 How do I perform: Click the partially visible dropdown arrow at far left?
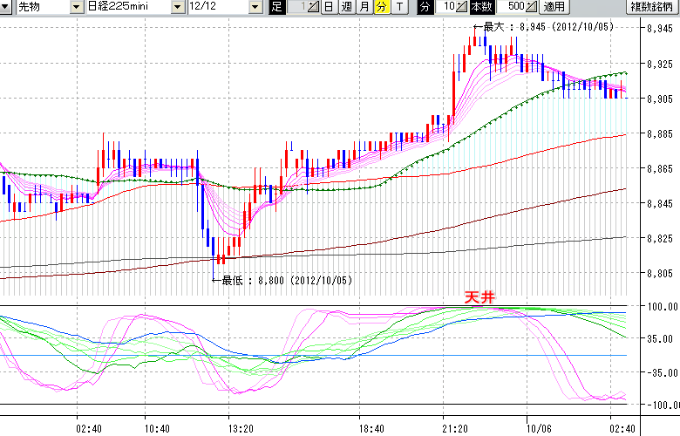5,7
